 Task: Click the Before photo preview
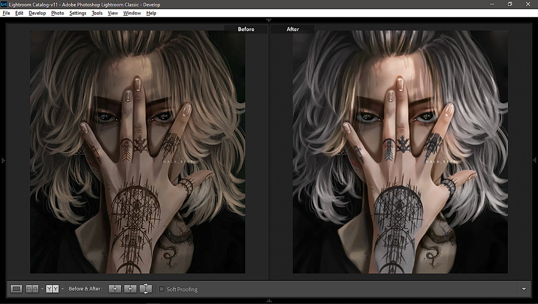click(138, 152)
